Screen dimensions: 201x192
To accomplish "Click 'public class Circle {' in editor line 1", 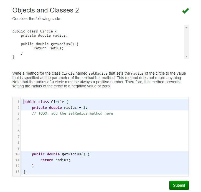I will coord(46,102).
